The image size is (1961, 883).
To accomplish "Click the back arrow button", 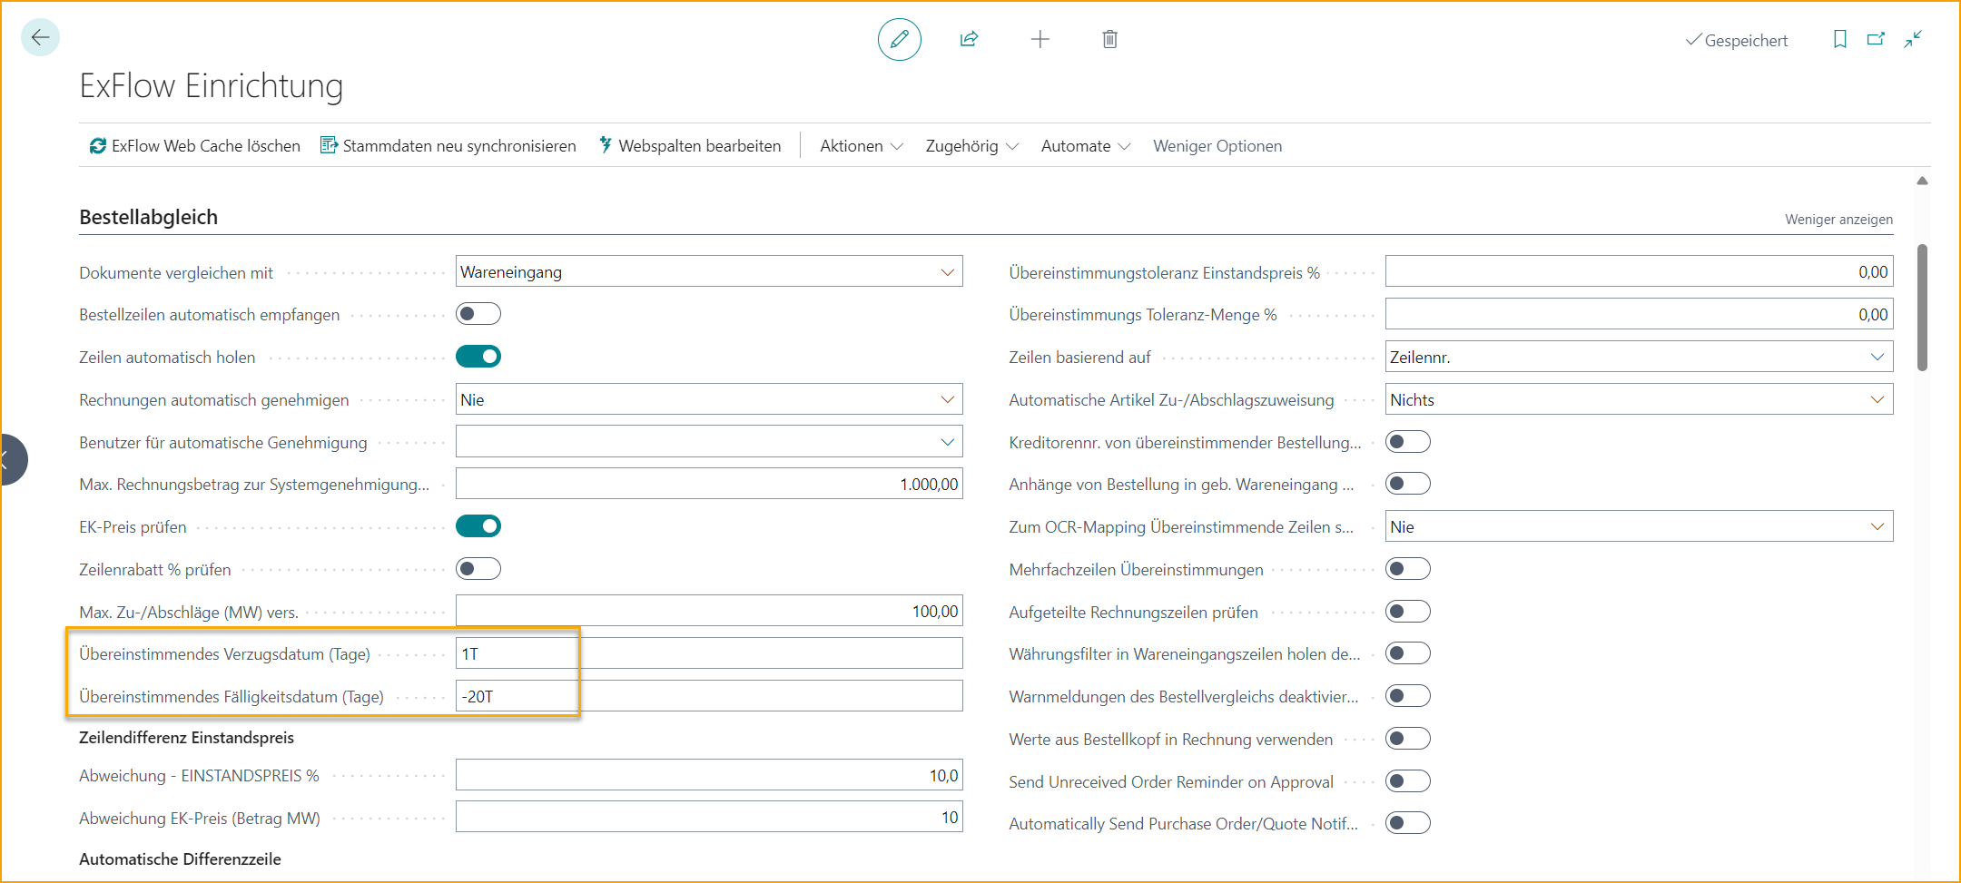I will (40, 37).
